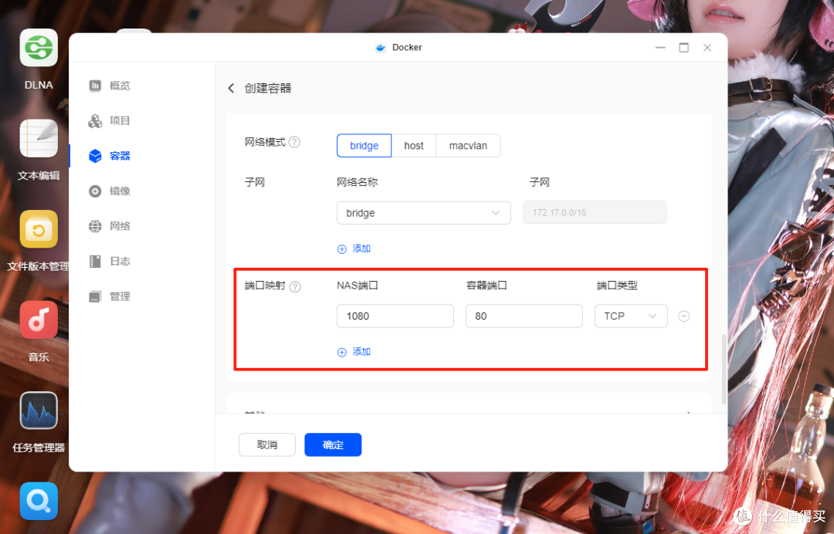This screenshot has height=534, width=834.
Task: Go to 概览 overview in sidebar
Action: coord(120,86)
